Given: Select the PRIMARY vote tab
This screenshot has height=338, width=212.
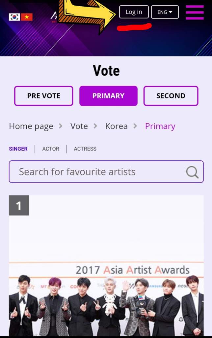Looking at the screenshot, I should 108,96.
